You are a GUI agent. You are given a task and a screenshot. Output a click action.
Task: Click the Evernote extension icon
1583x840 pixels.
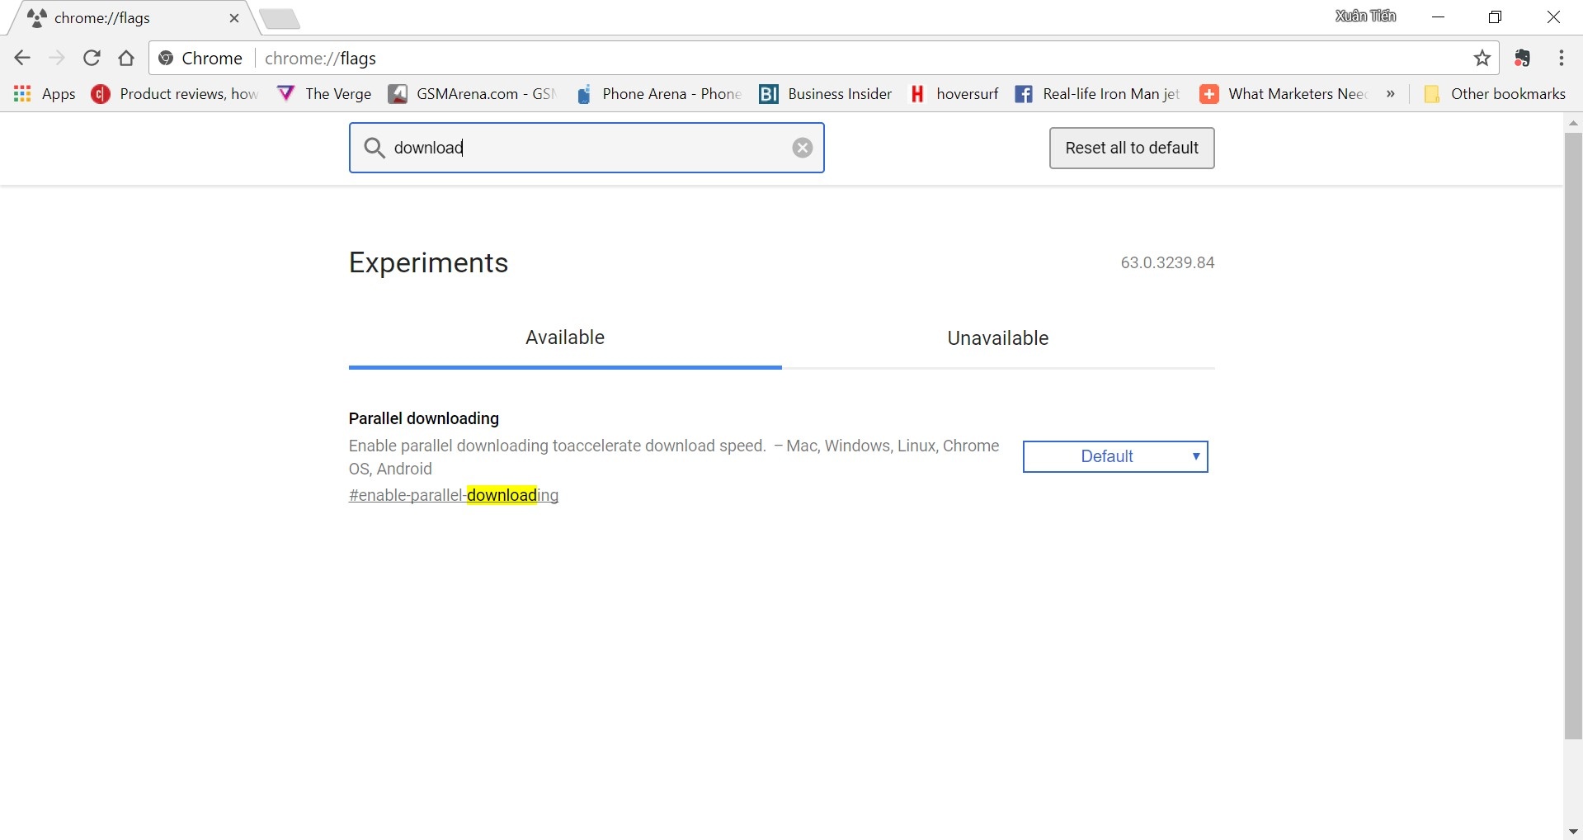tap(1522, 58)
